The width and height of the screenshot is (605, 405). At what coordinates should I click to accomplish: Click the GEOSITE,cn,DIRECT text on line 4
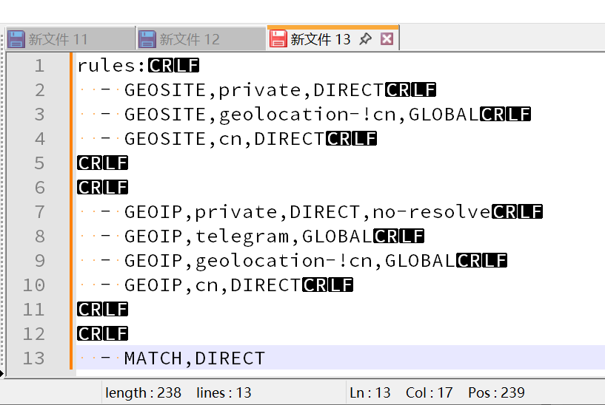(x=224, y=139)
